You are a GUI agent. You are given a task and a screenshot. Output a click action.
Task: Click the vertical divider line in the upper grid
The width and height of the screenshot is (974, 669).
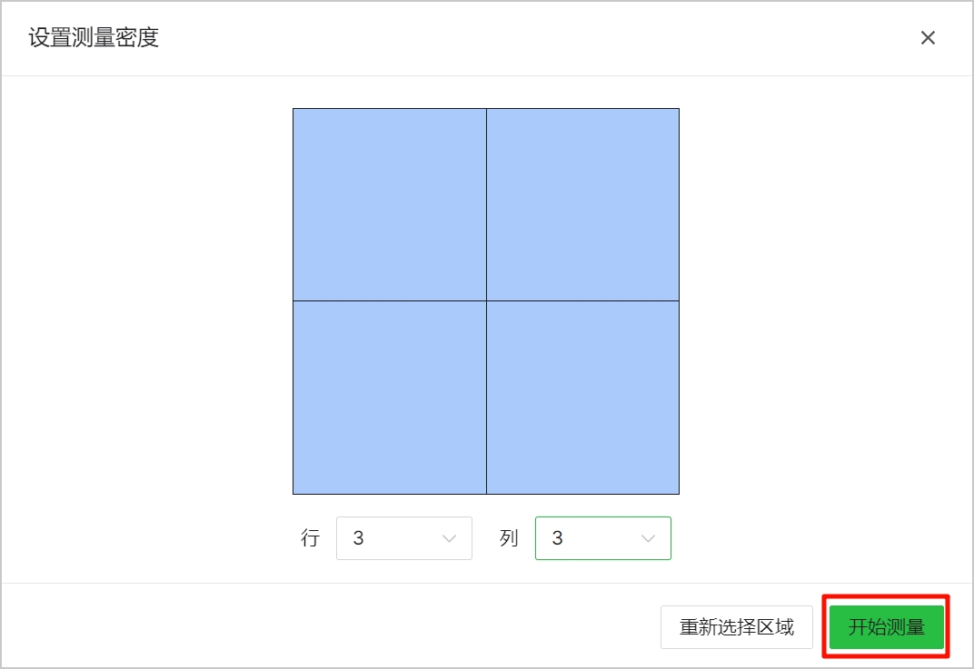tap(486, 204)
